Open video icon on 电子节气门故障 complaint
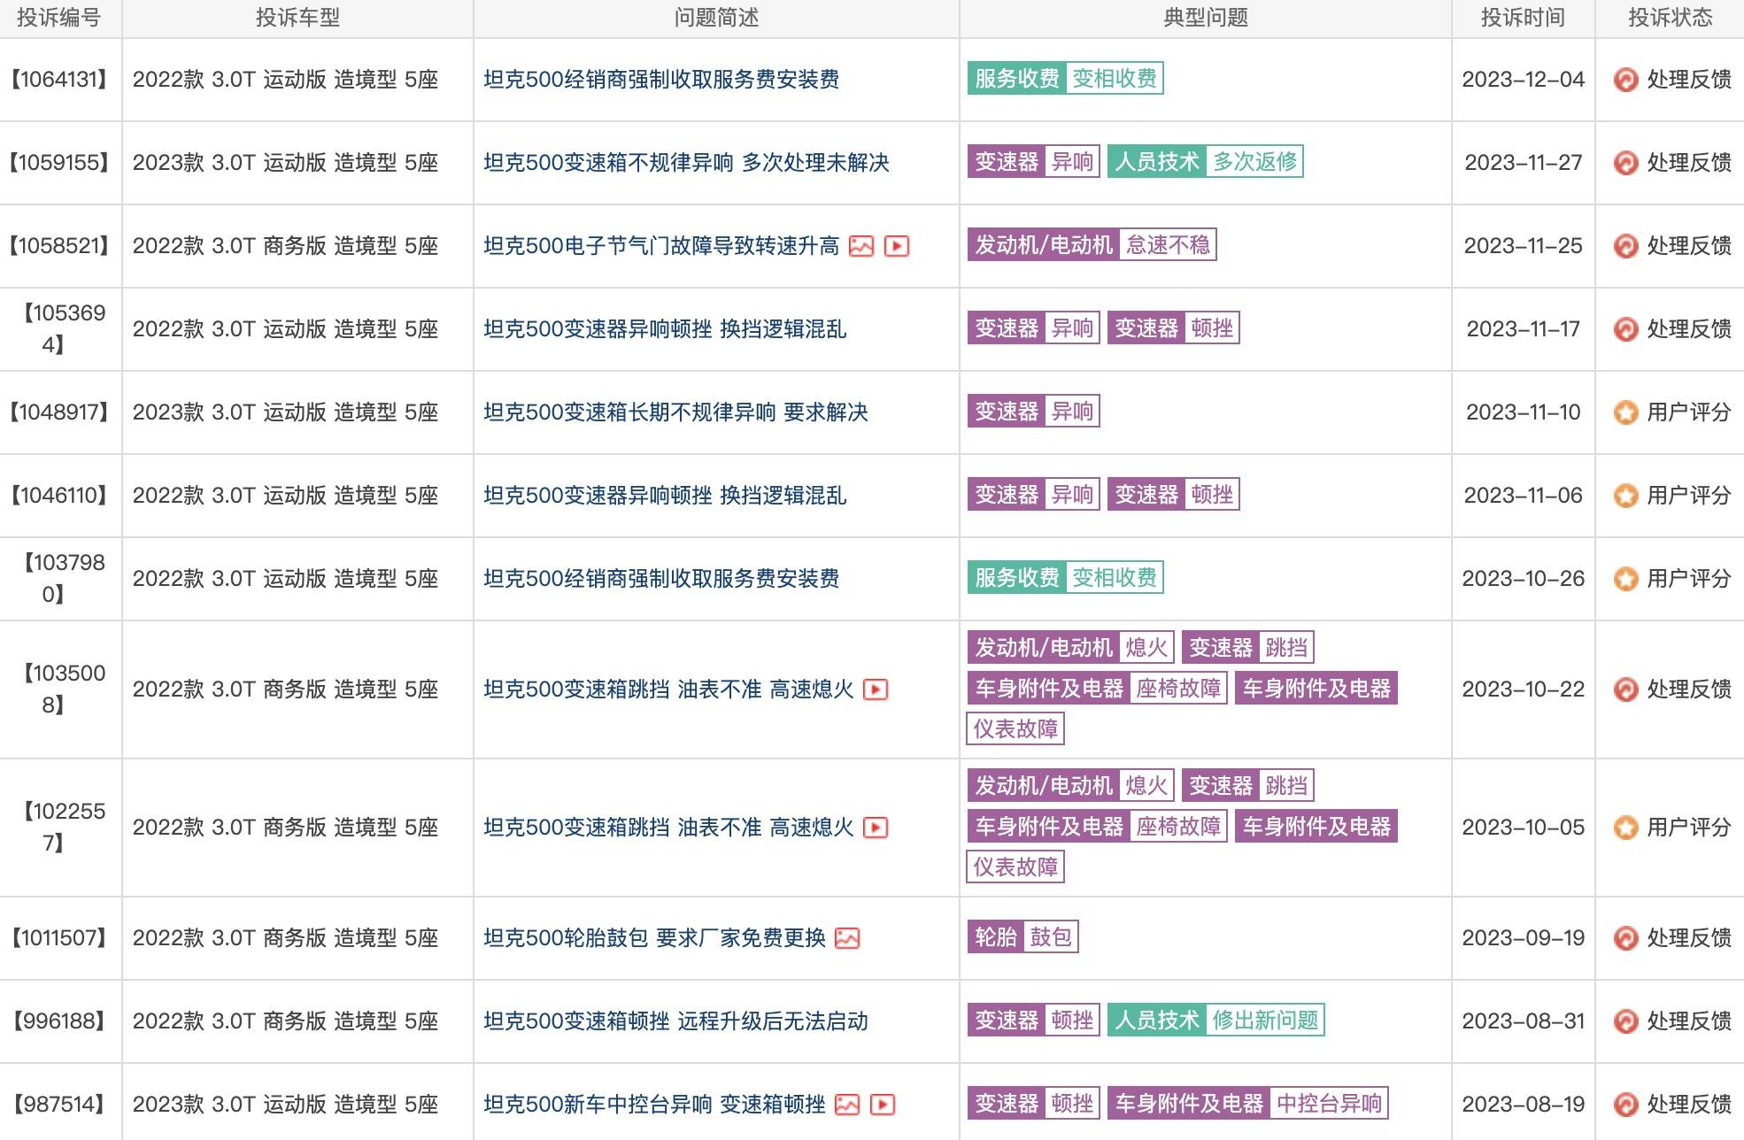The image size is (1744, 1140). pyautogui.click(x=897, y=246)
